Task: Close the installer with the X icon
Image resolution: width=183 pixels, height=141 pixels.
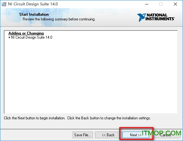Action: point(175,4)
